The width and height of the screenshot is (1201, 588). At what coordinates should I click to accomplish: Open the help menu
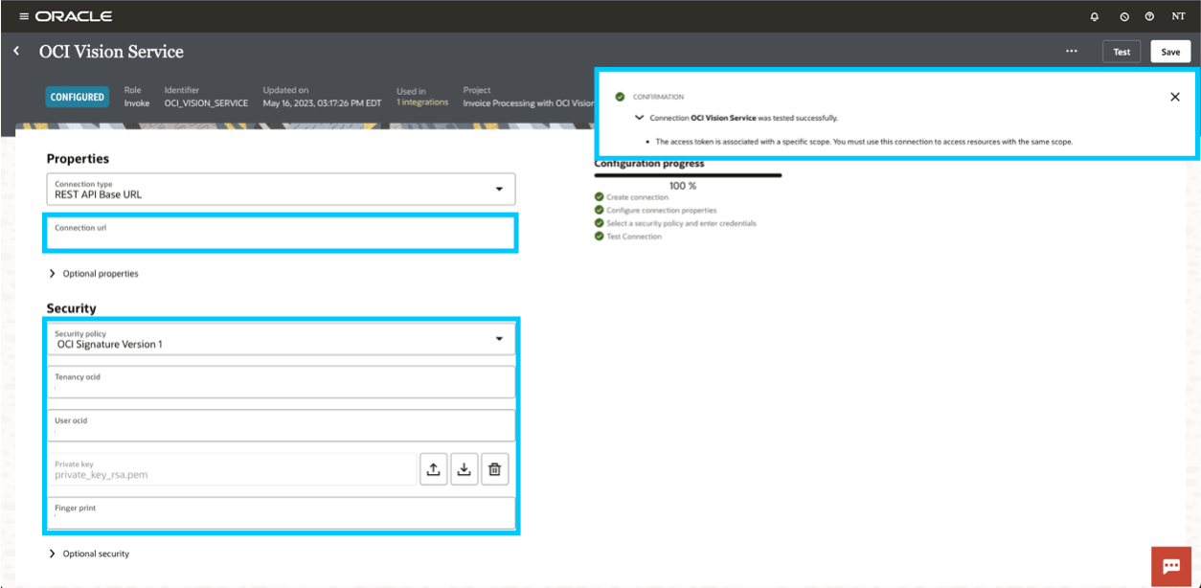pos(1150,16)
